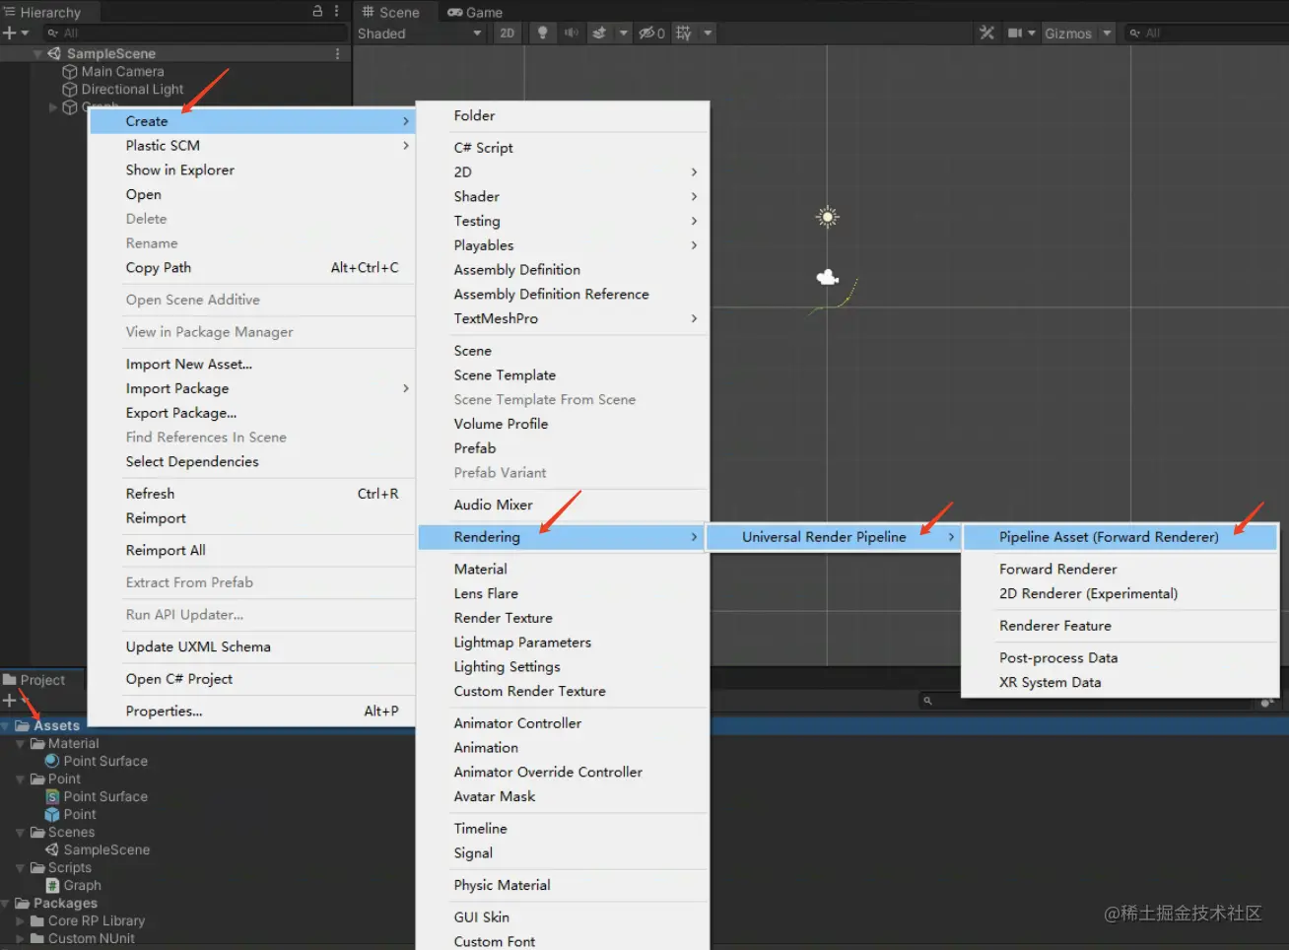
Task: Click the scene camera settings icon
Action: [1015, 34]
